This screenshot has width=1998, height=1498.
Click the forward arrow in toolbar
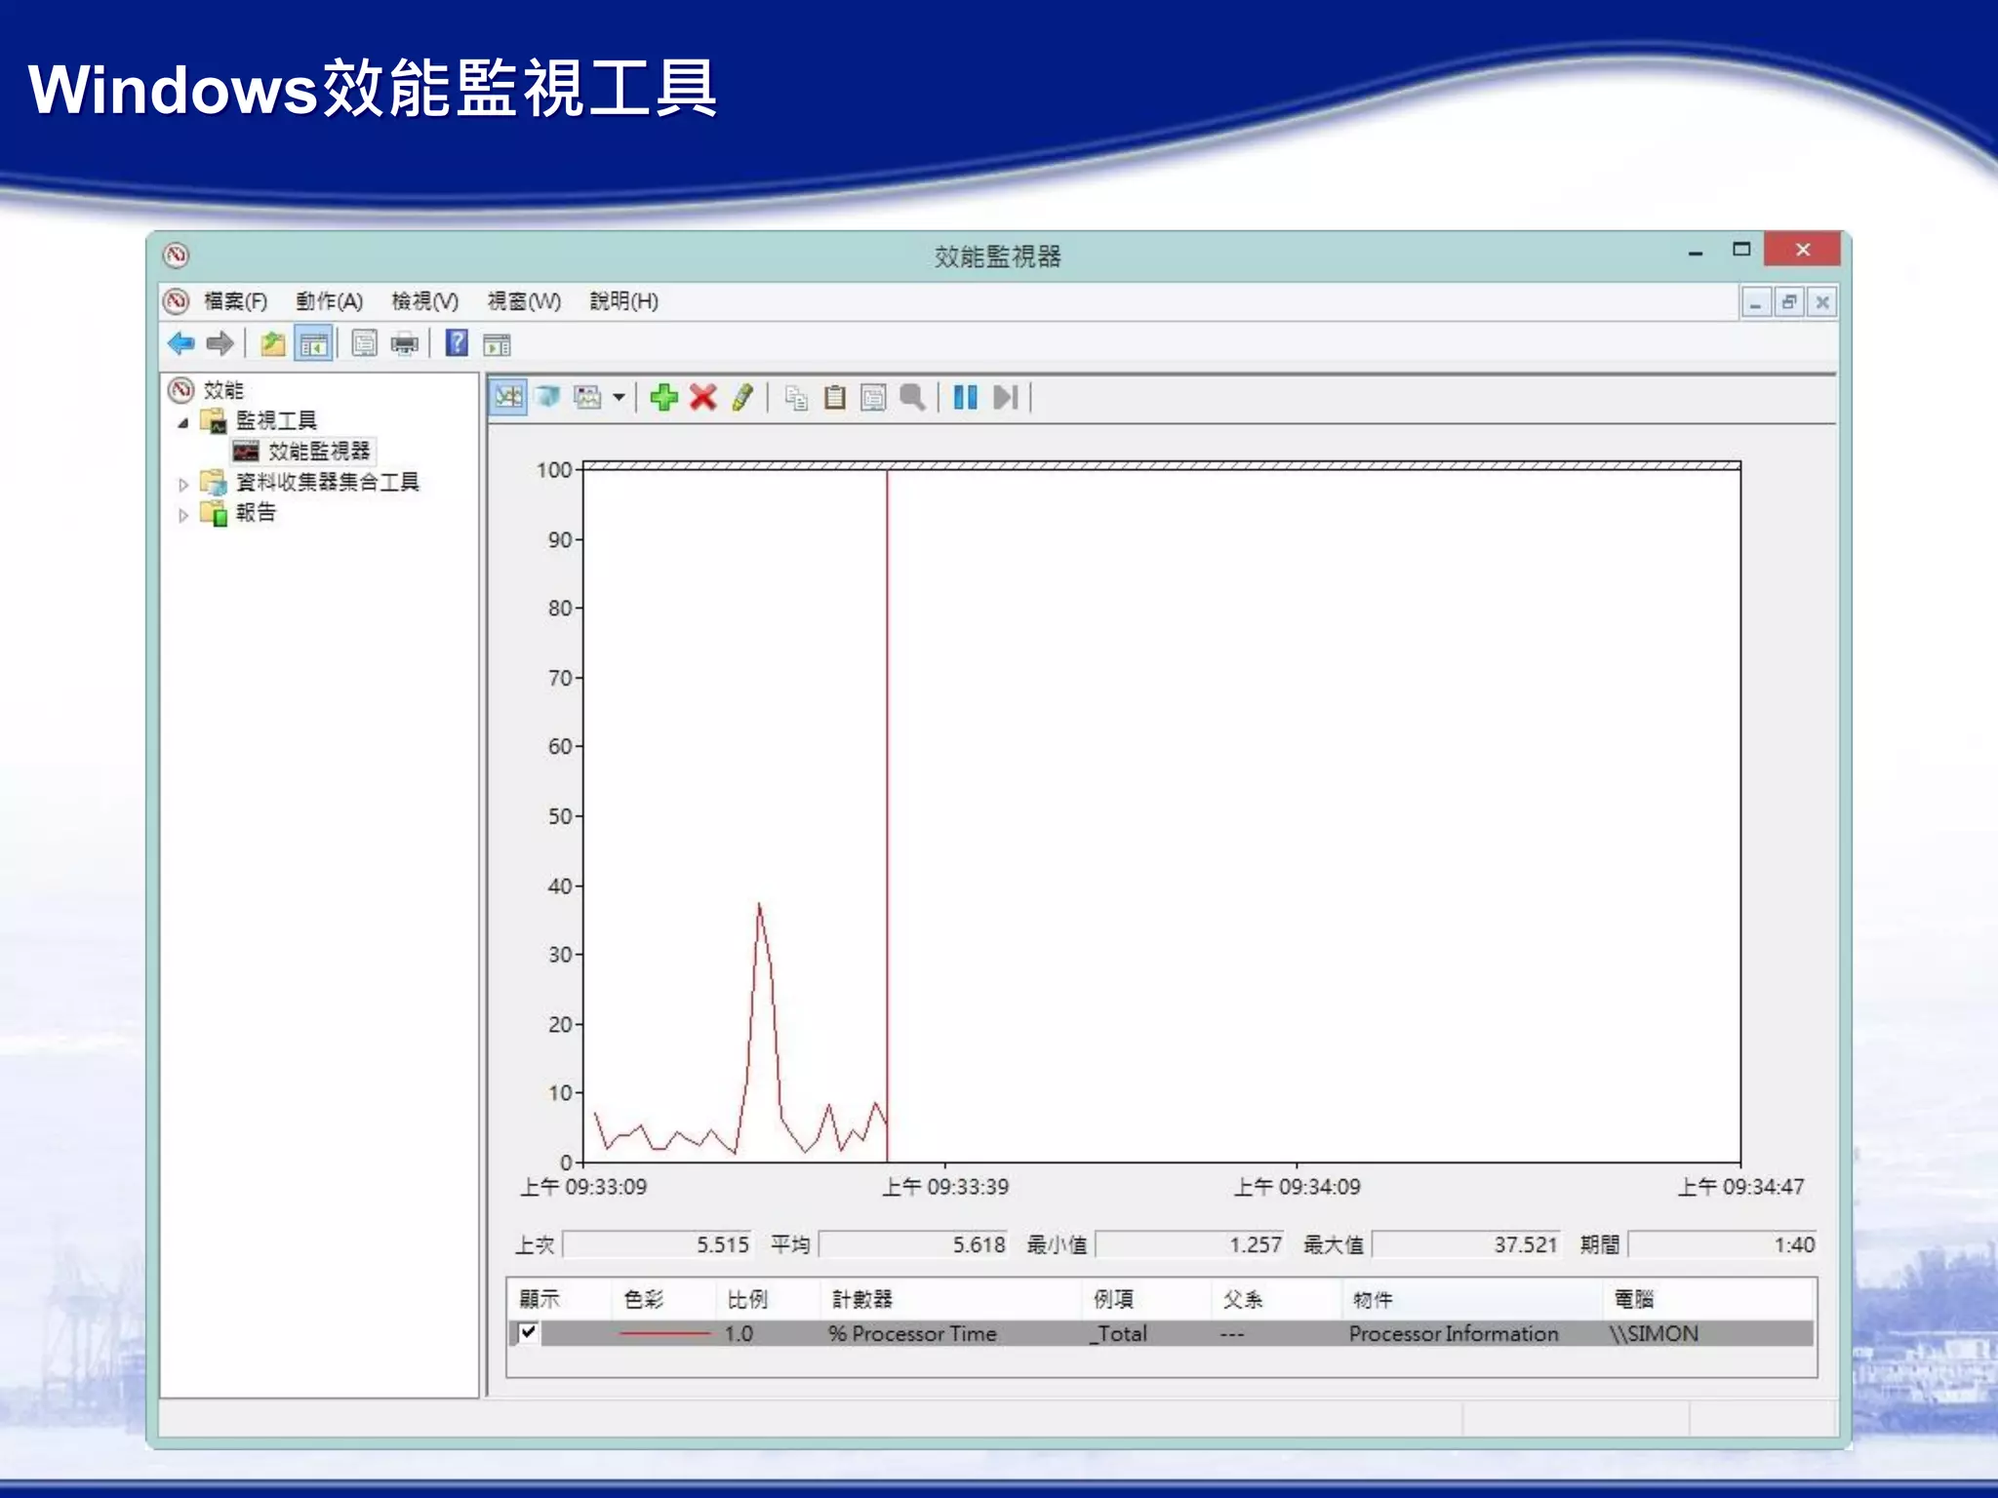(220, 343)
